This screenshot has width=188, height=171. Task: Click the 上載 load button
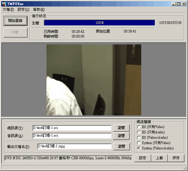point(159,158)
